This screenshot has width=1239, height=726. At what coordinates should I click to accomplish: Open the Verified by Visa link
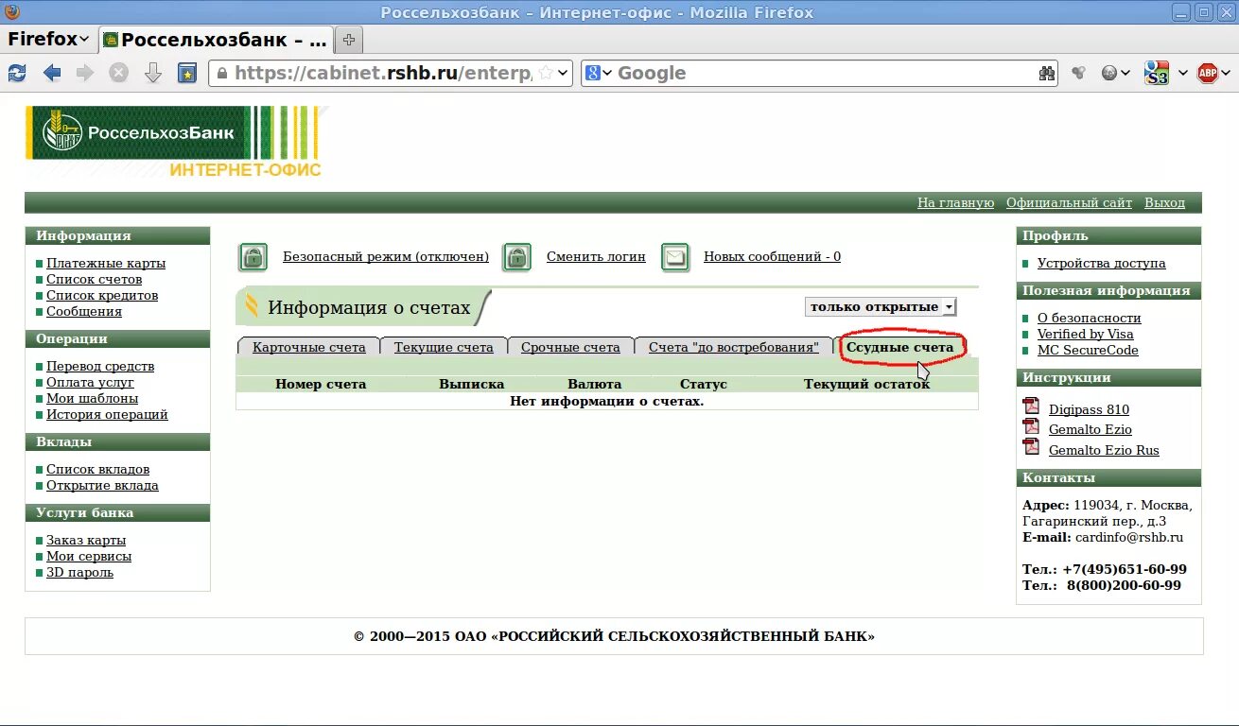1085,334
